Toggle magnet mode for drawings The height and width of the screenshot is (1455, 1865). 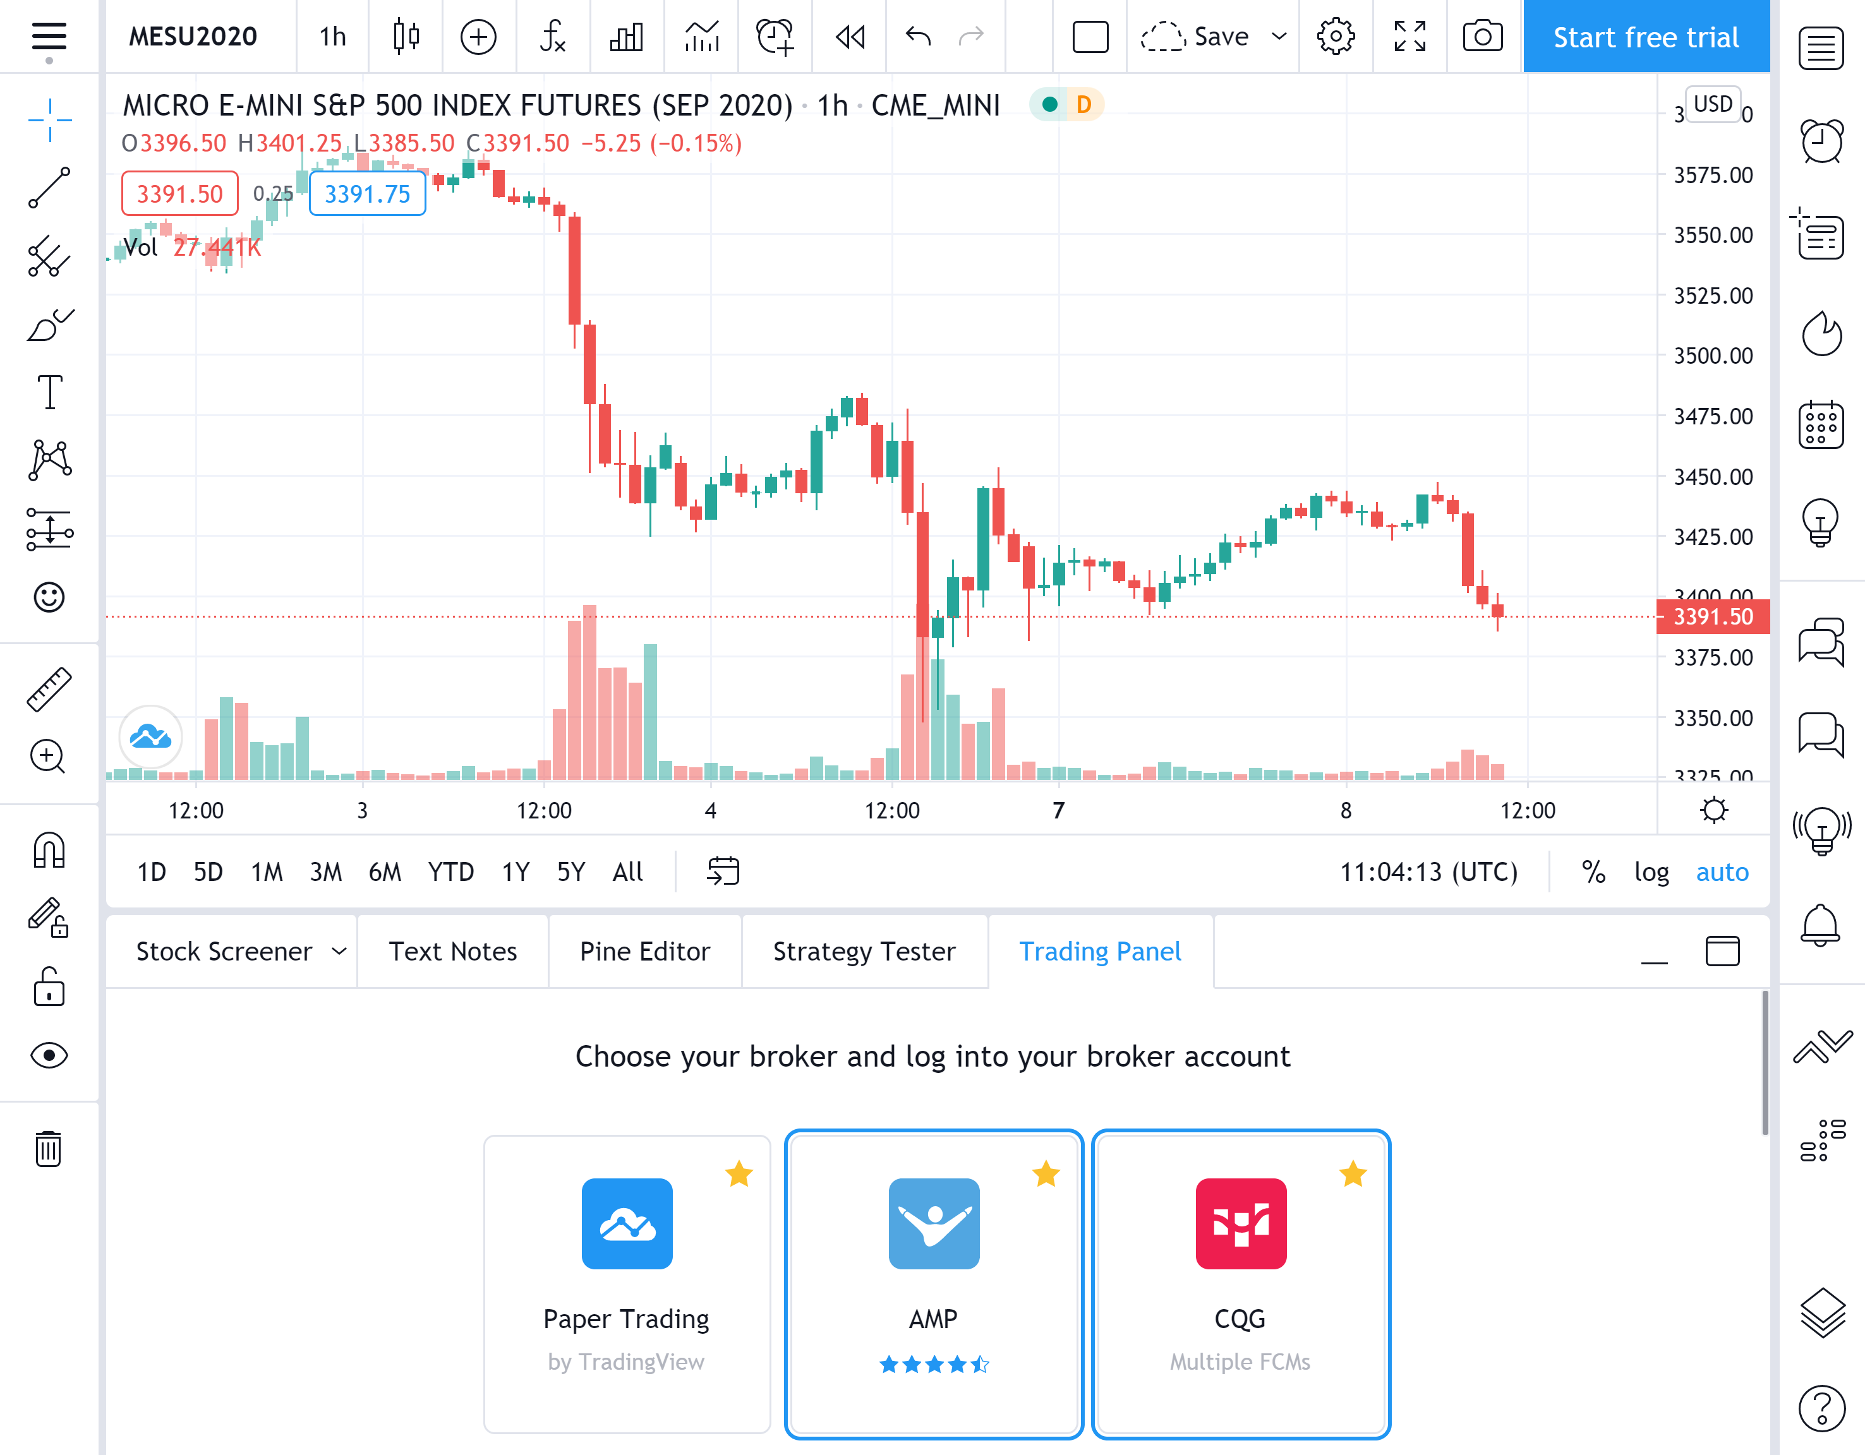(49, 850)
